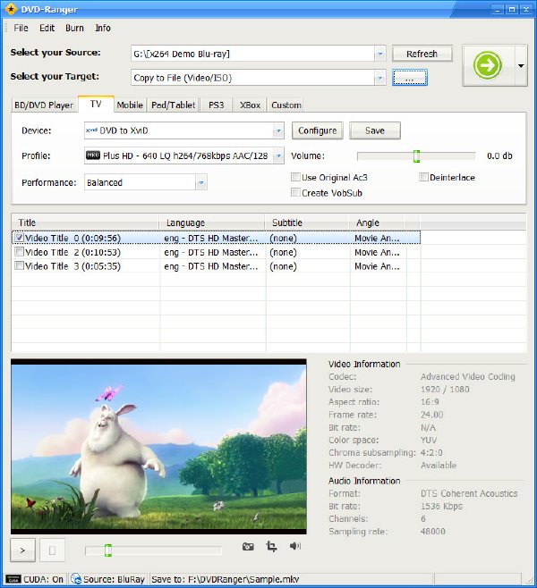Stop the preview playback

[52, 550]
